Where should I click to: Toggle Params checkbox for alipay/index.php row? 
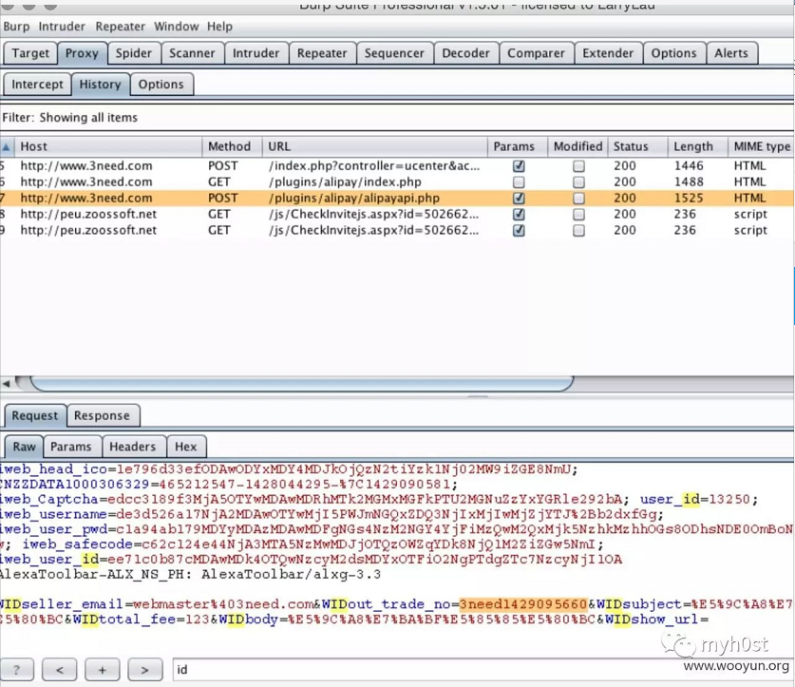pyautogui.click(x=519, y=182)
